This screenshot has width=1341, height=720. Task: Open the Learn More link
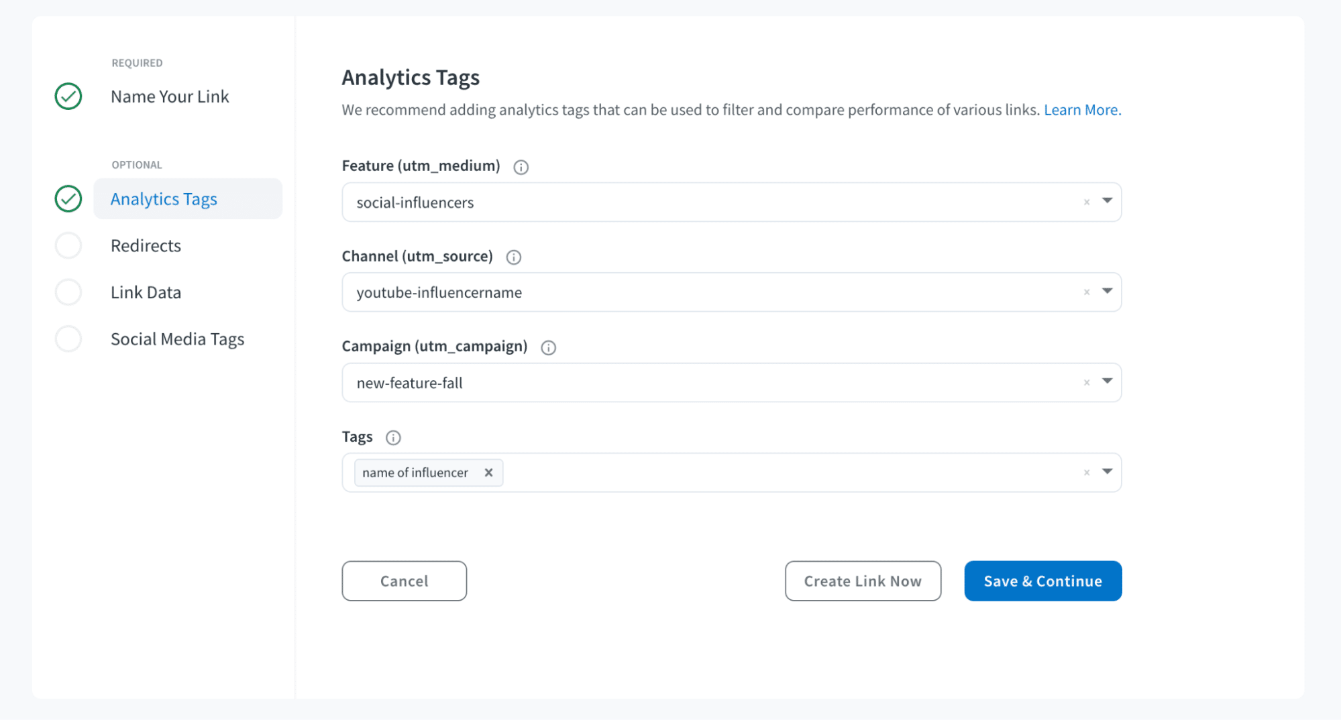[1081, 109]
